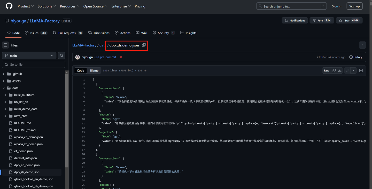372x189 pixels.
Task: Switch to the Code tab
Action: 13,33
